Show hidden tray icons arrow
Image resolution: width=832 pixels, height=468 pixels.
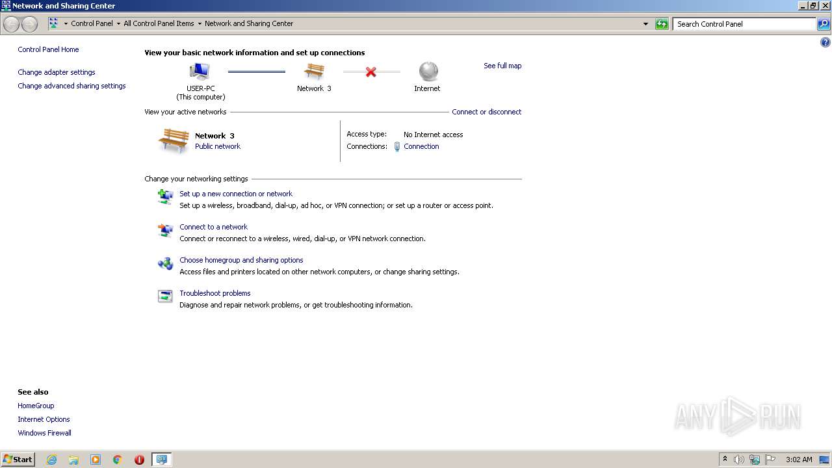coord(725,459)
